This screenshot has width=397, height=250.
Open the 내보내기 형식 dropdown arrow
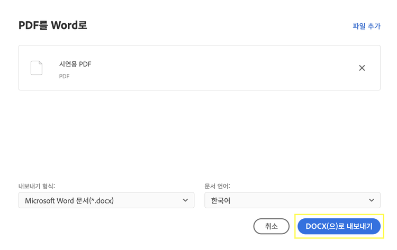click(185, 200)
